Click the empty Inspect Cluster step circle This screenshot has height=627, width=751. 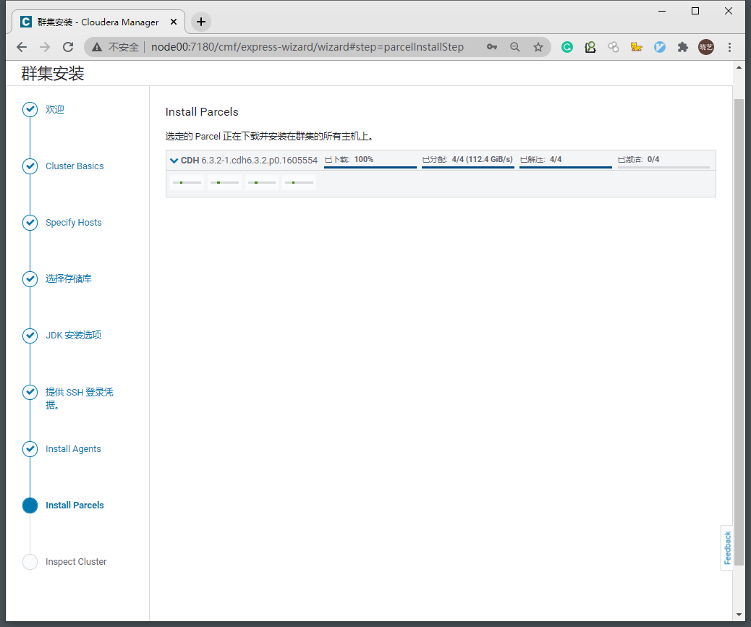tap(30, 562)
